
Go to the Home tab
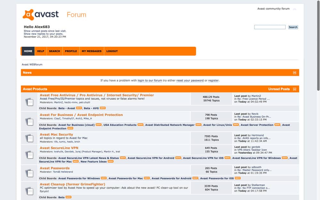(28, 51)
